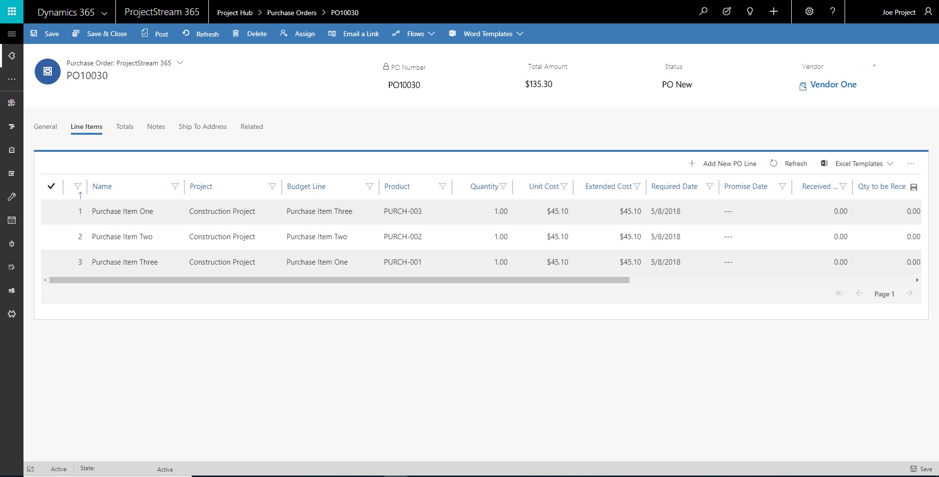The image size is (939, 477).
Task: Switch to the General tab
Action: (x=45, y=126)
